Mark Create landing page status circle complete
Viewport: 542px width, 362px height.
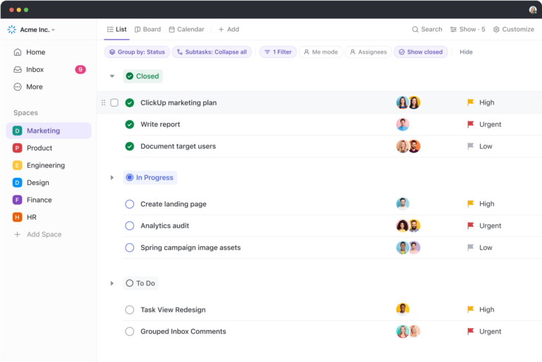click(x=130, y=204)
